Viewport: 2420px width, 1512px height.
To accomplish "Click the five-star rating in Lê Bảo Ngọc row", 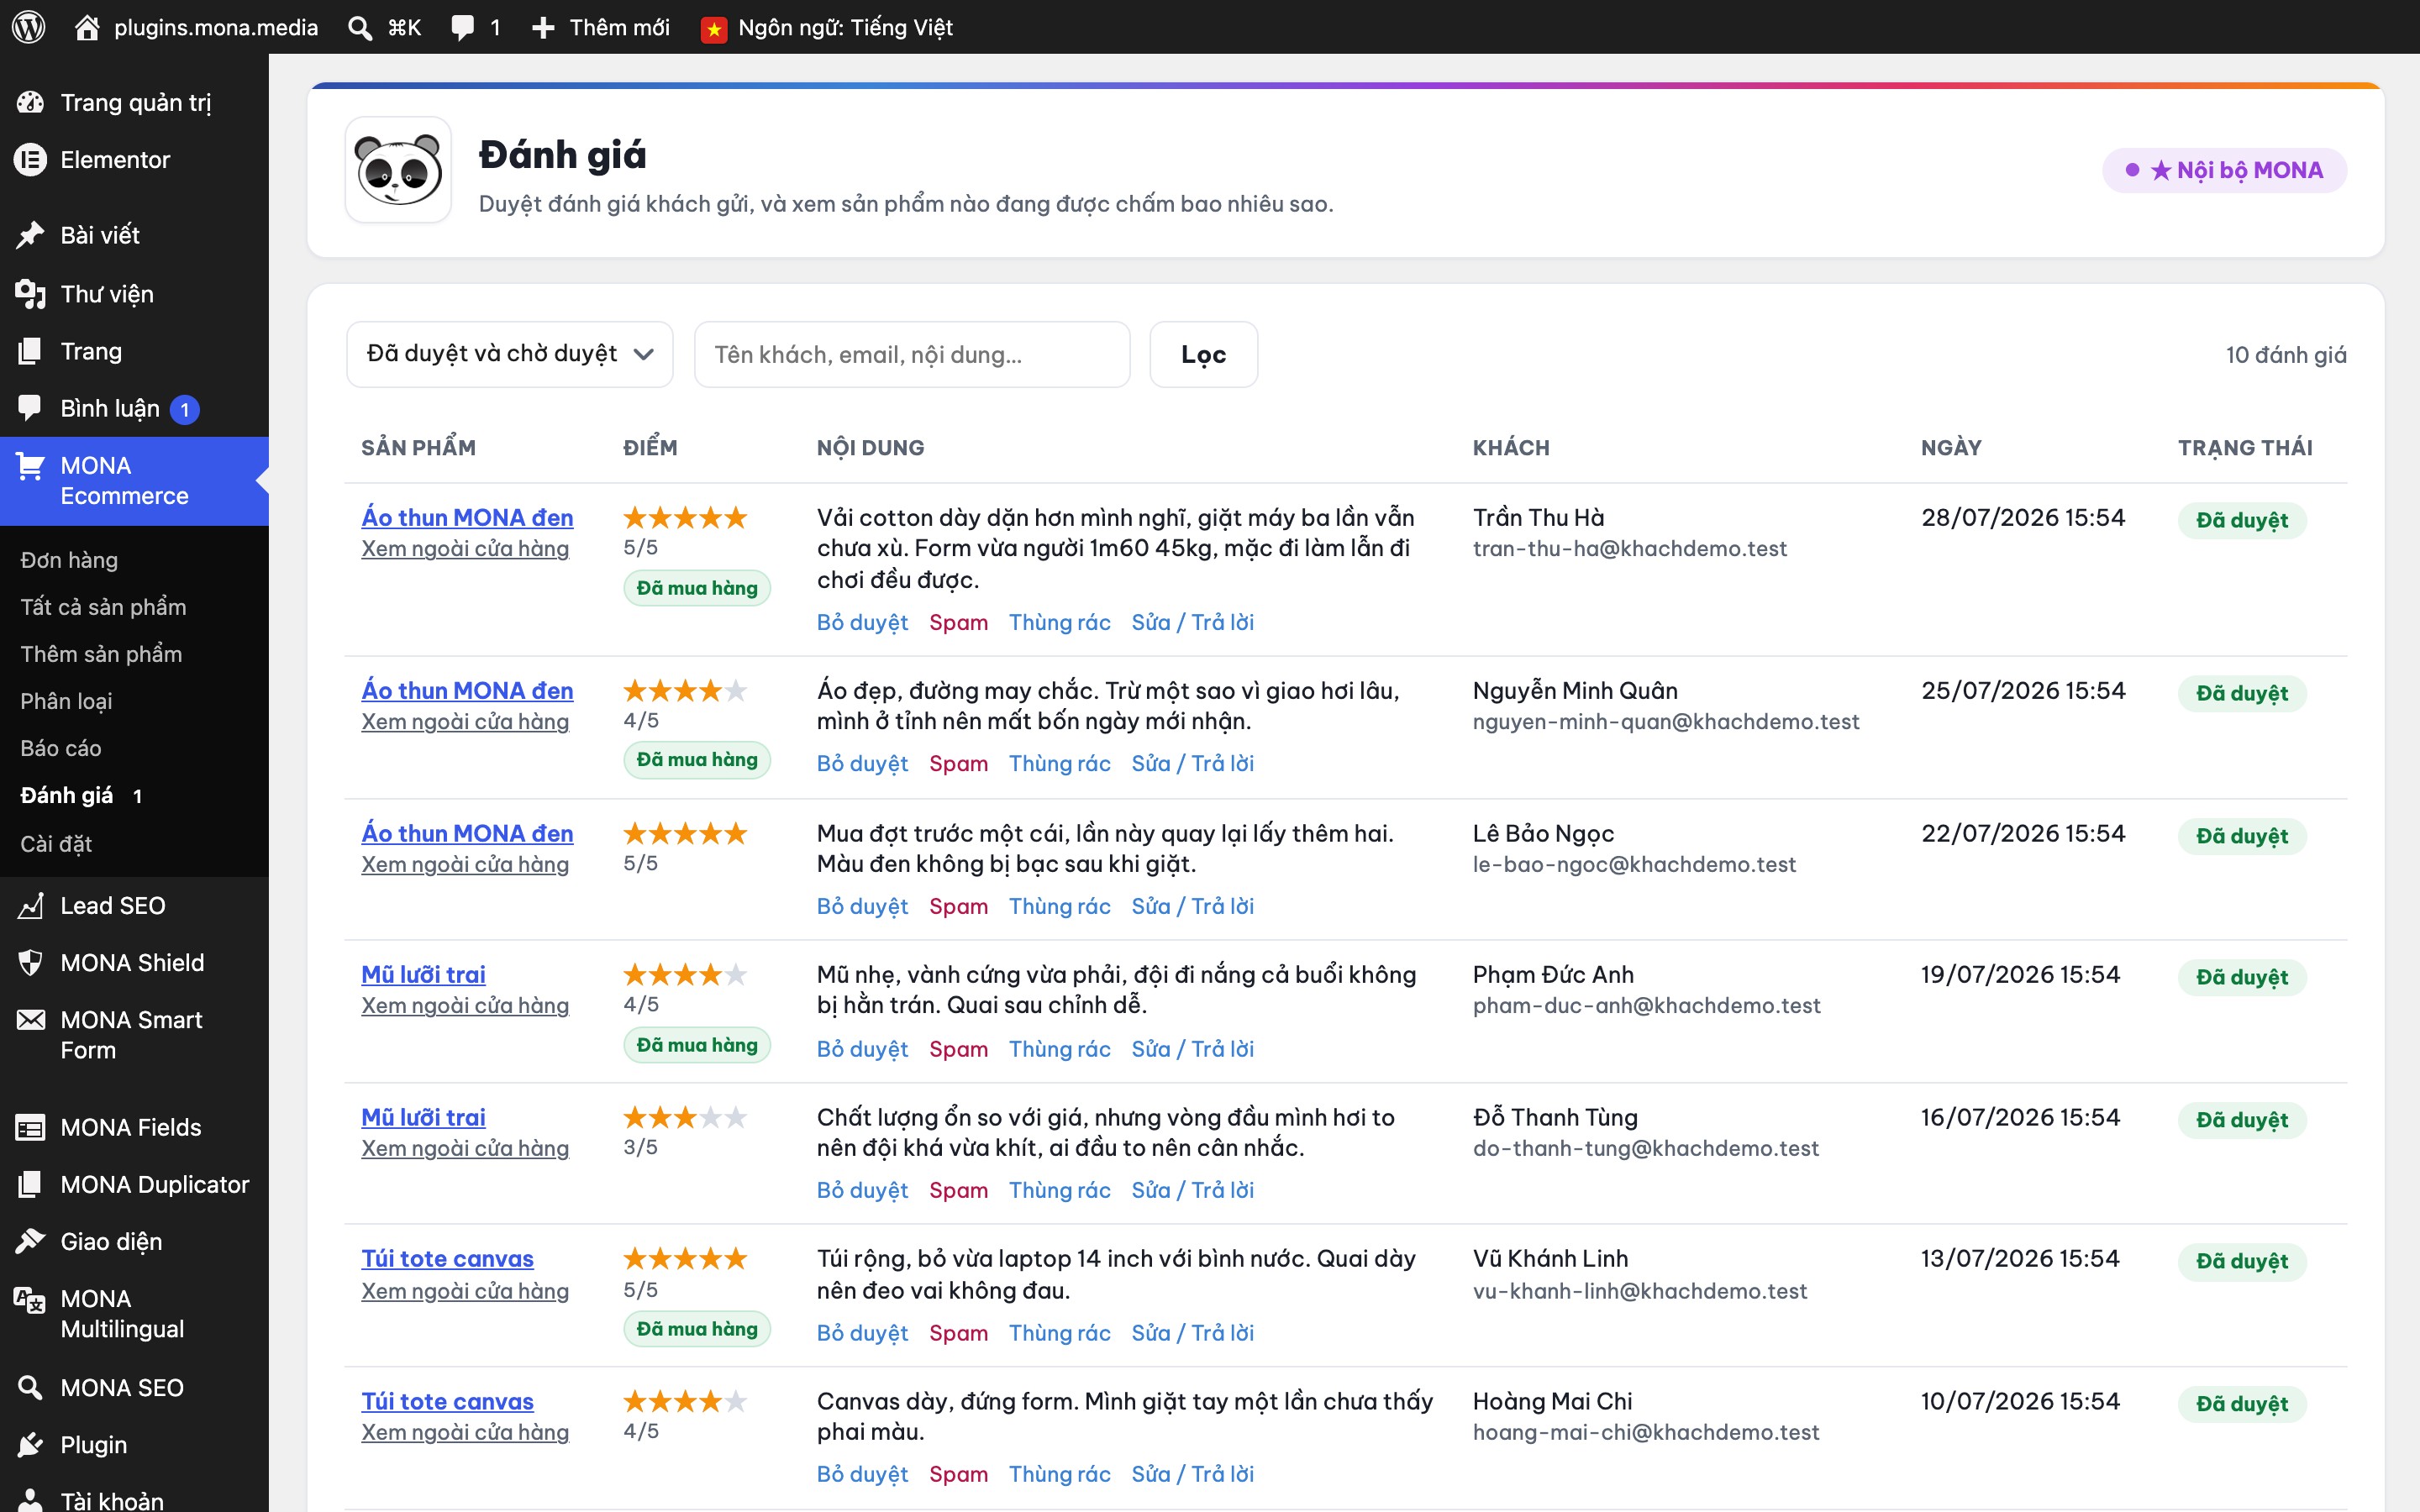I will coord(685,833).
